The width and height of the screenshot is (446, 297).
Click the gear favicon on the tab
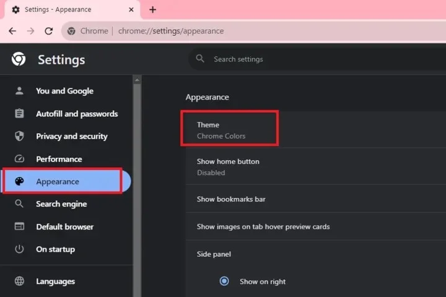tap(15, 10)
